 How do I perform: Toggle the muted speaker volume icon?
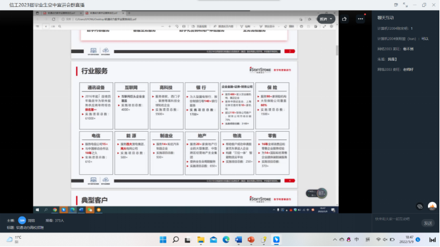point(385,240)
